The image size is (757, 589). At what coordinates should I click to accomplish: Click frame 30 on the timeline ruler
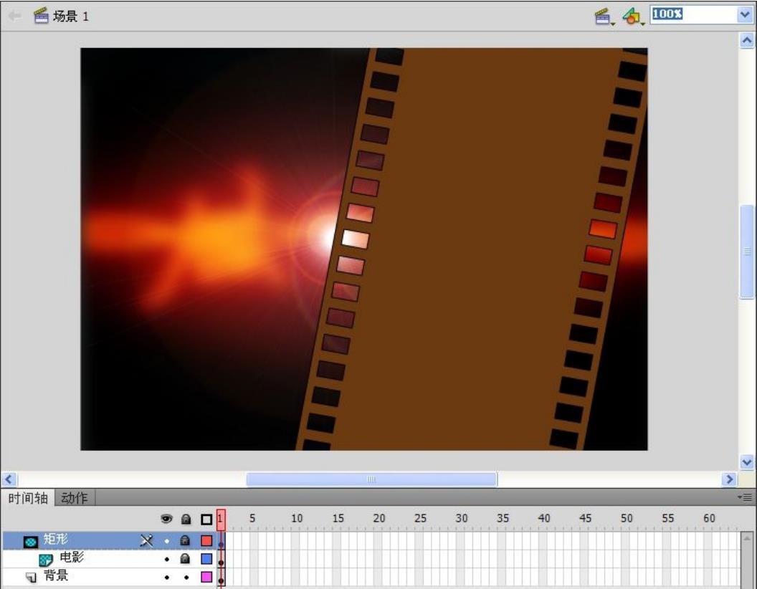460,519
